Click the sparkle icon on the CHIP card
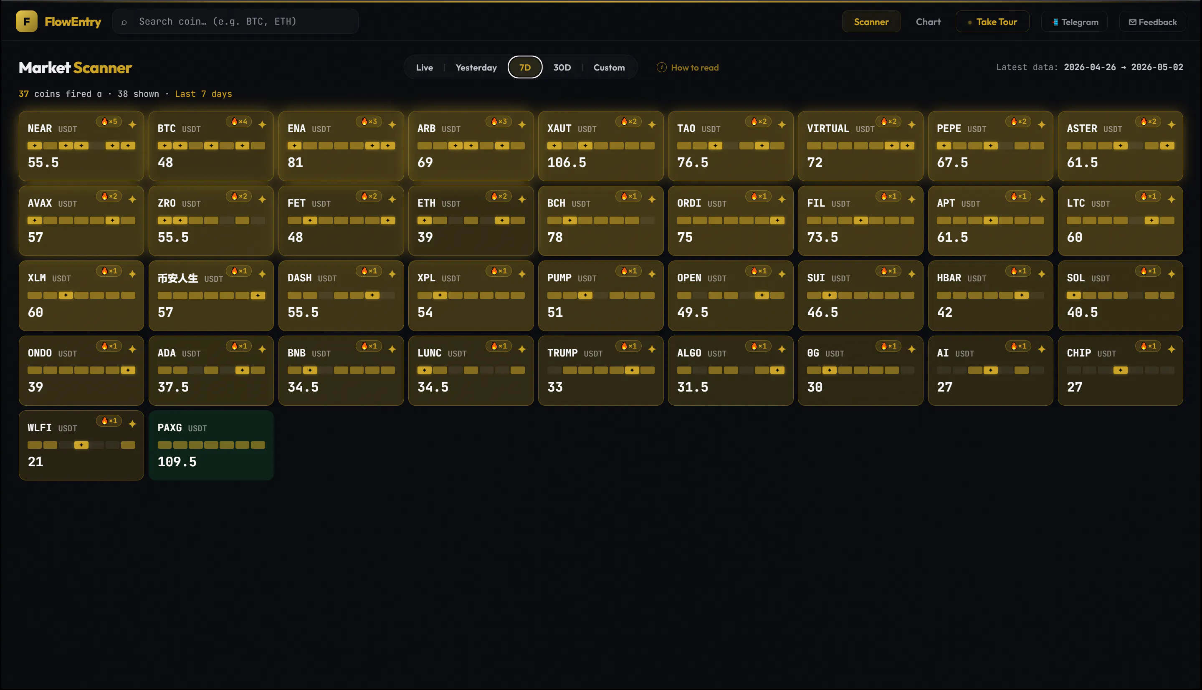Viewport: 1202px width, 690px height. (1172, 349)
